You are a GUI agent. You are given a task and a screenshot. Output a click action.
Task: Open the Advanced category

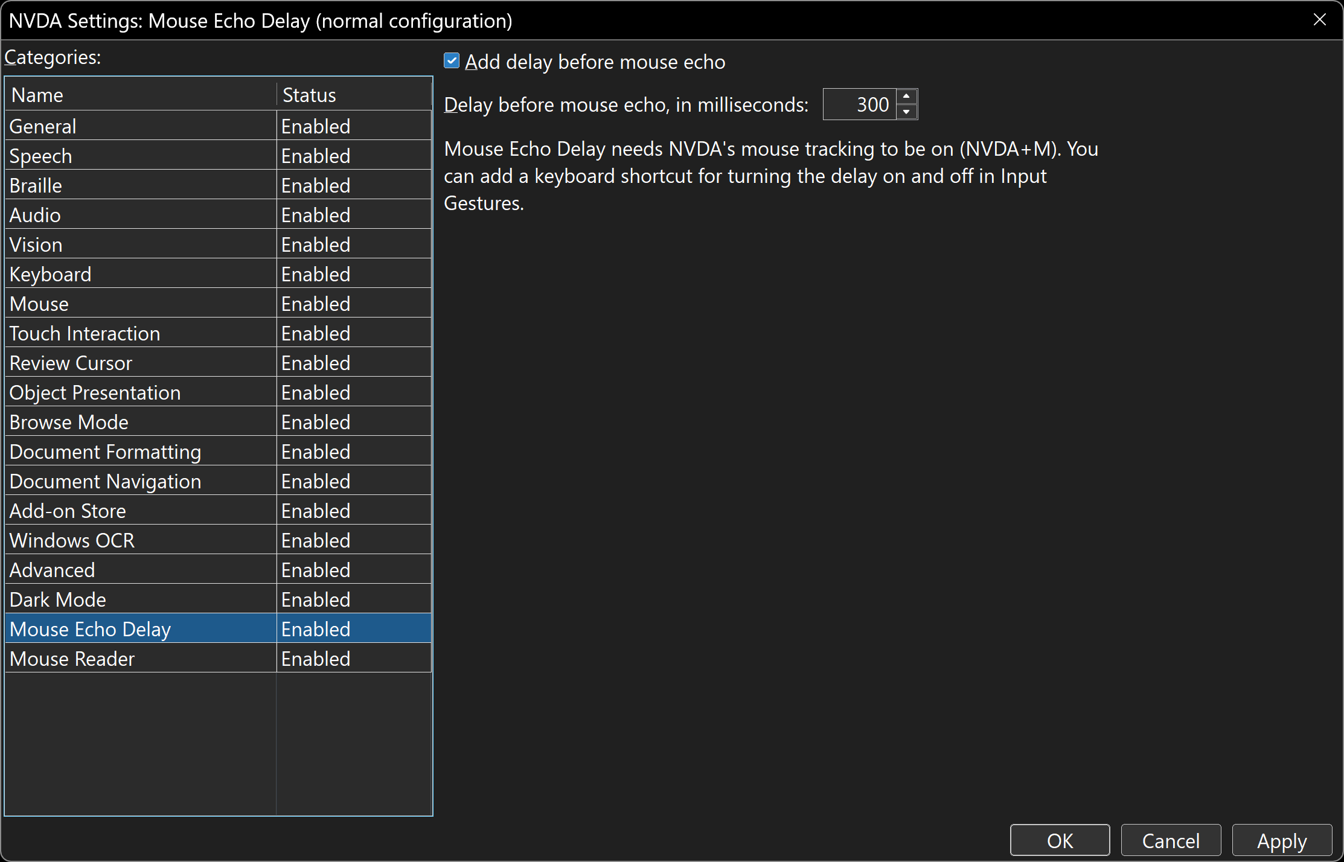coord(218,570)
